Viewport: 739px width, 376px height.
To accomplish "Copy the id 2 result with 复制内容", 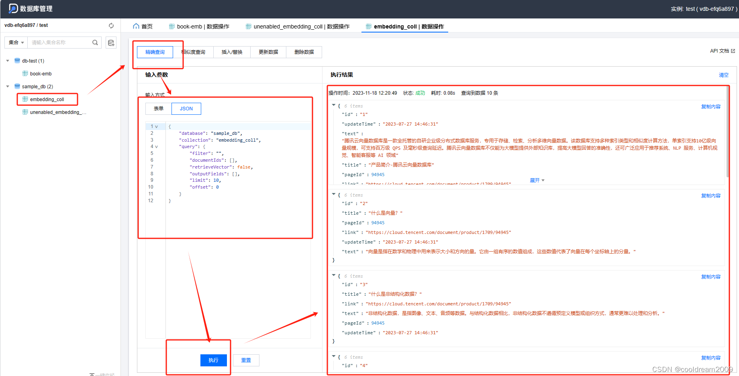I will point(711,196).
